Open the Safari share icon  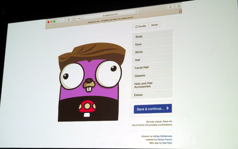pos(170,7)
